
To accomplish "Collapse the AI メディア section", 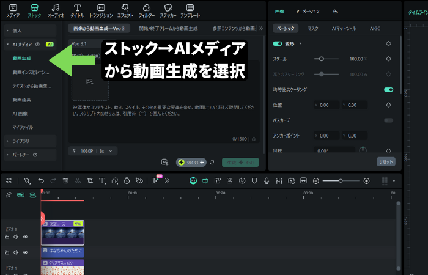I will tap(7, 44).
